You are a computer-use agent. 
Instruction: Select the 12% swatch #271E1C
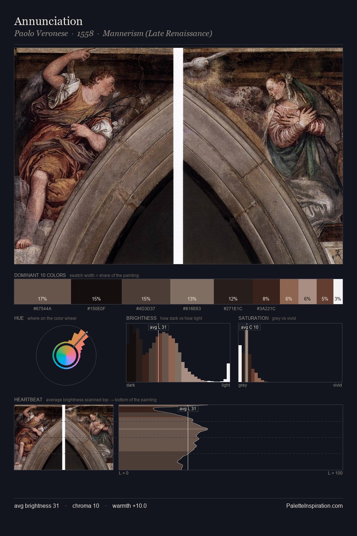pyautogui.click(x=233, y=292)
